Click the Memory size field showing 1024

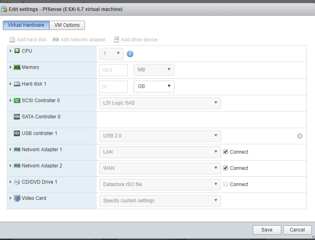click(113, 70)
